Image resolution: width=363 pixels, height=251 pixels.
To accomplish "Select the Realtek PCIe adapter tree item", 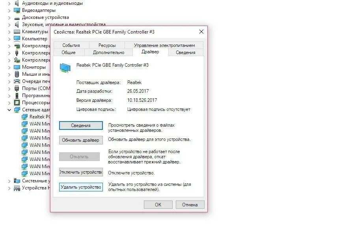I will [36, 117].
